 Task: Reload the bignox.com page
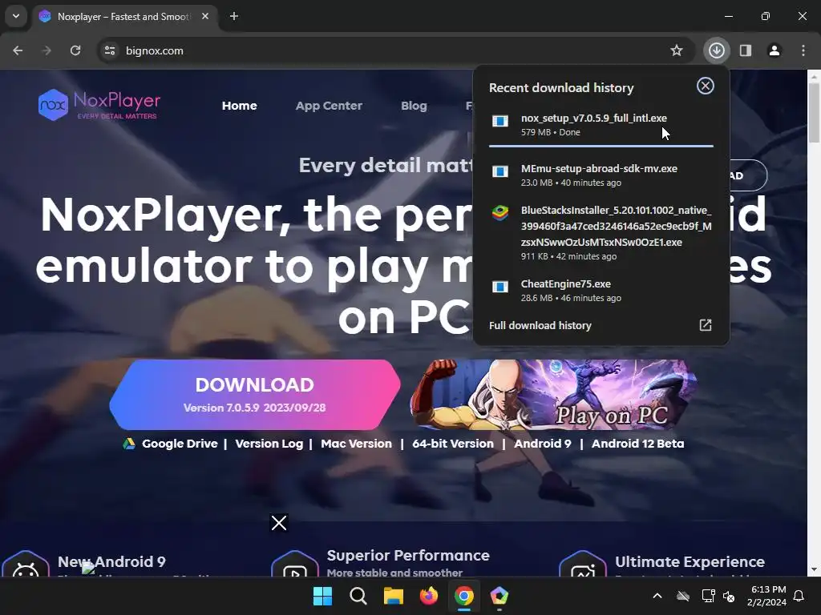point(75,50)
